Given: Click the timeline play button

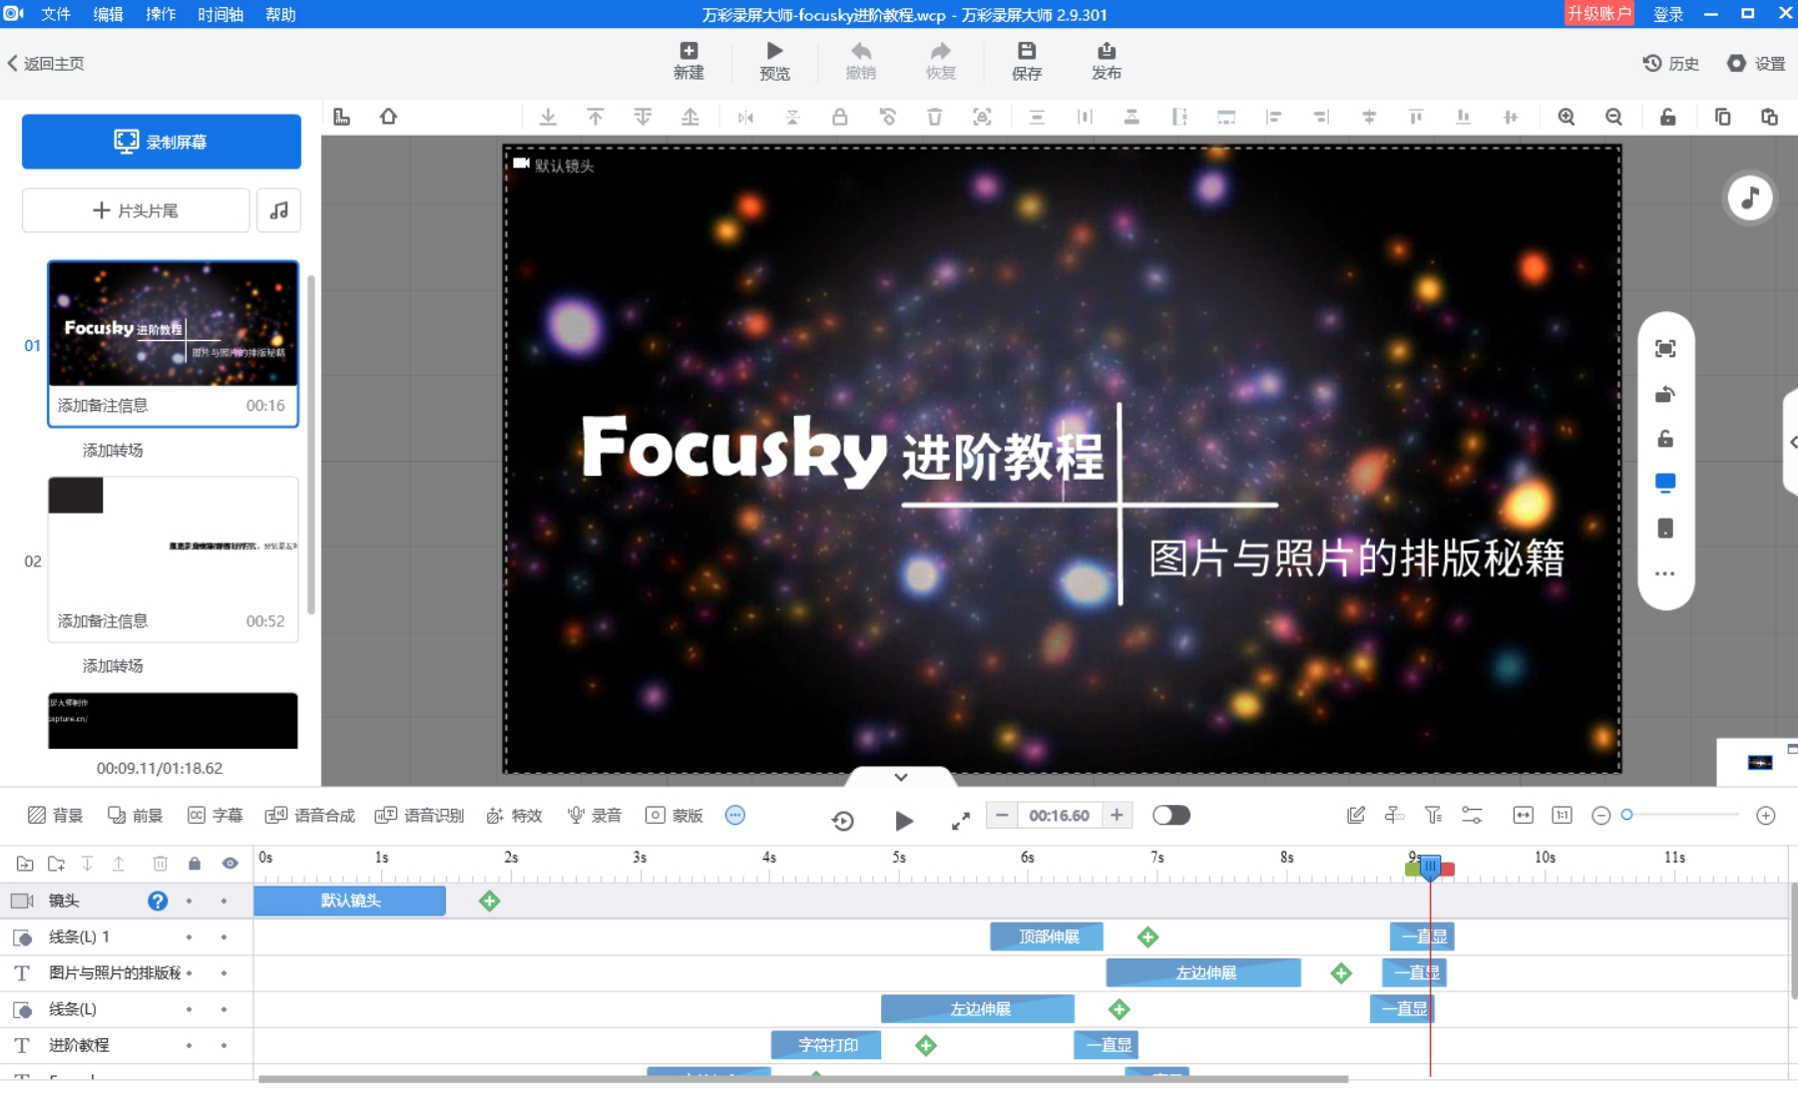Looking at the screenshot, I should coord(904,821).
